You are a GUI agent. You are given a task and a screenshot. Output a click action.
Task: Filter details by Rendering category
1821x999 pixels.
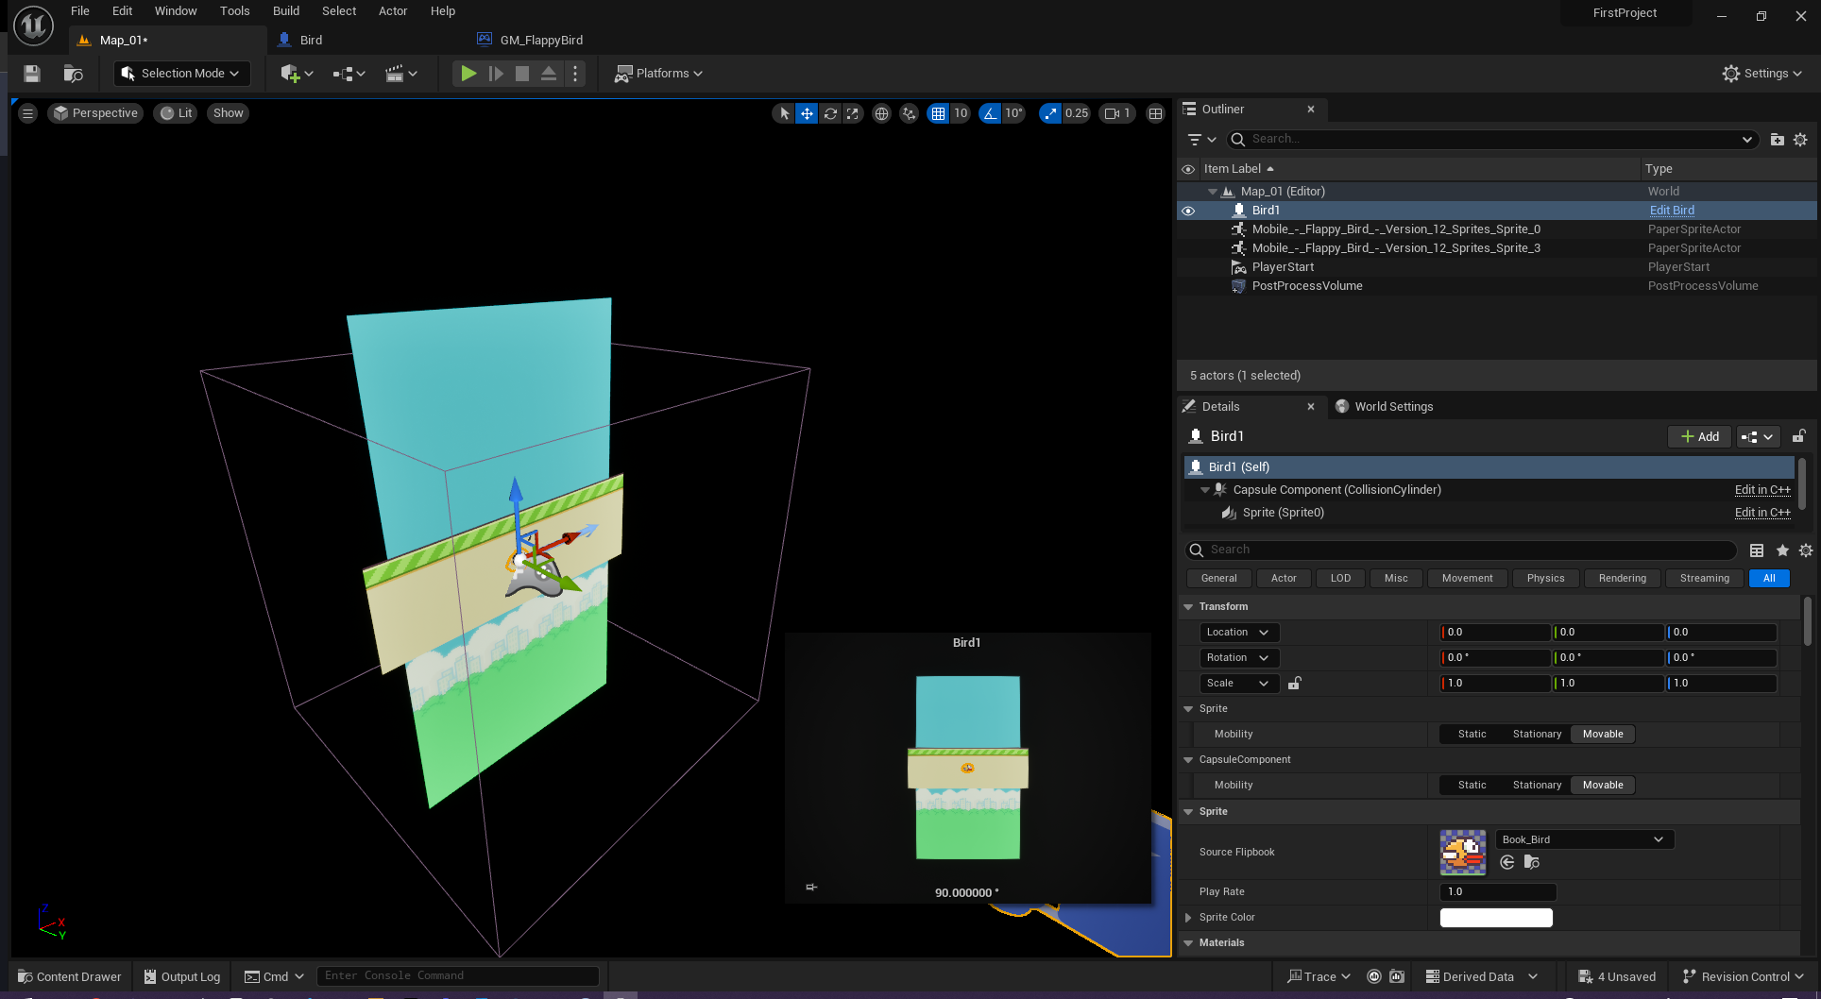1622,579
